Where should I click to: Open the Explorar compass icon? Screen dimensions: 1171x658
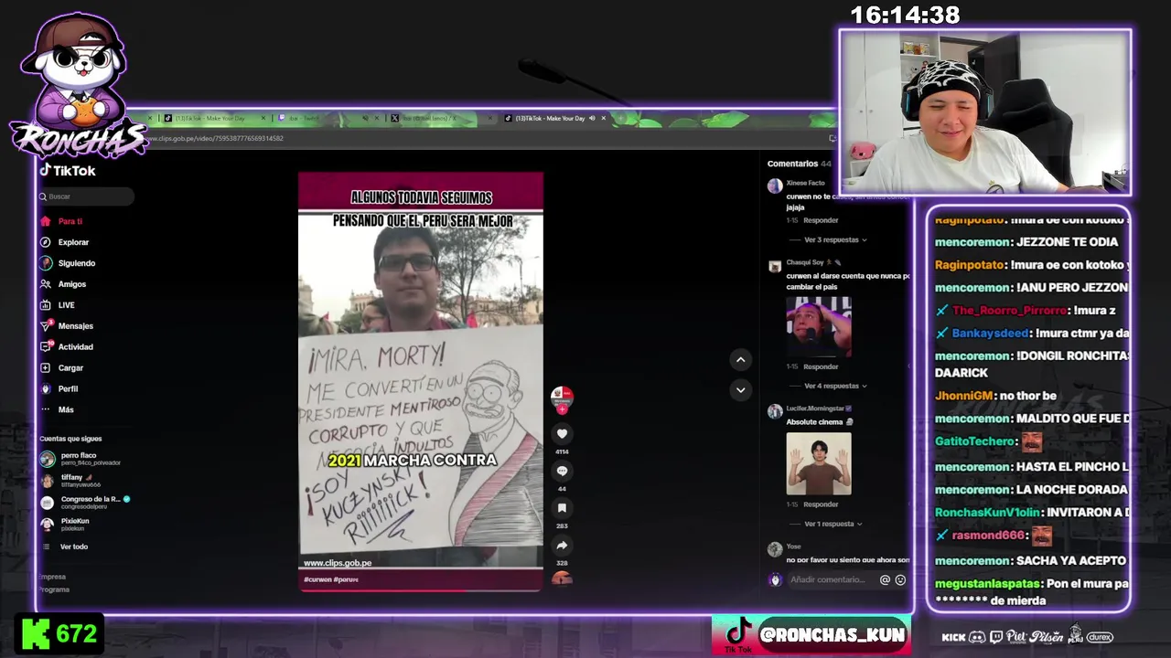[46, 242]
